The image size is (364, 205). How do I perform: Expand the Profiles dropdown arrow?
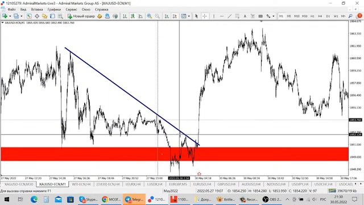pyautogui.click(x=22, y=16)
